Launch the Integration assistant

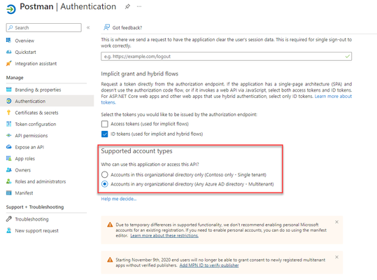pyautogui.click(x=36, y=64)
